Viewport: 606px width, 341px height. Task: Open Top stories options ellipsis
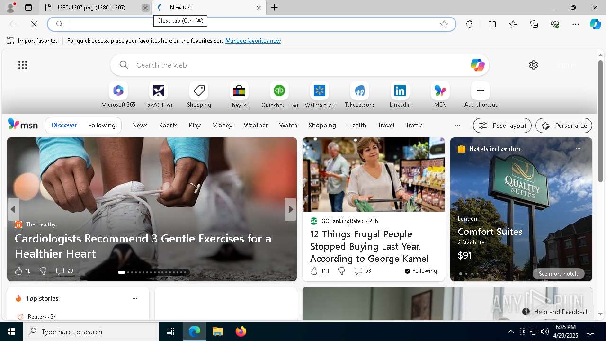[135, 298]
